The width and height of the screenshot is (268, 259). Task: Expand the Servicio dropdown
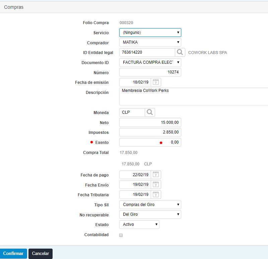tap(150, 33)
